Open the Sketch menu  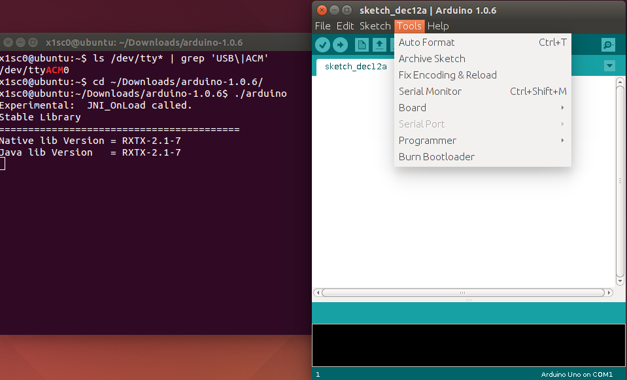[x=375, y=26]
